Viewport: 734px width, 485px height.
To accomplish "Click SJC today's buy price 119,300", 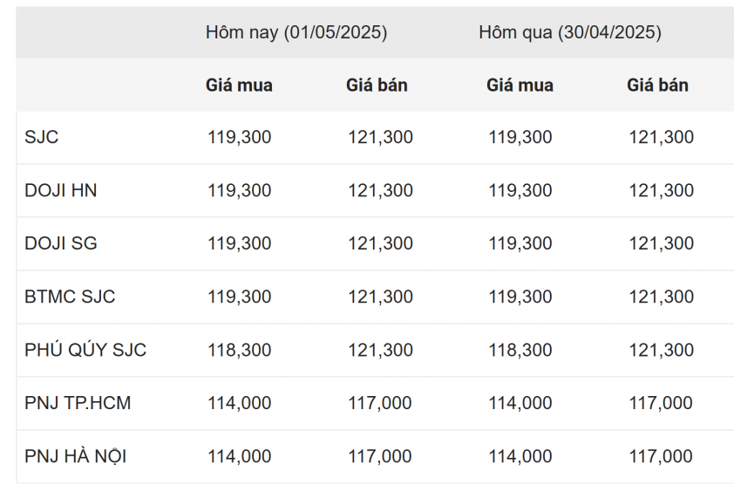I will tap(239, 137).
